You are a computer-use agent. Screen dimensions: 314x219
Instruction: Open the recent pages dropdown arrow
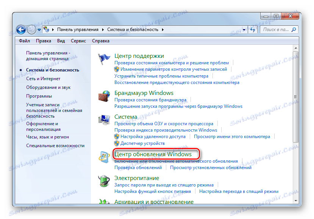[39, 30]
